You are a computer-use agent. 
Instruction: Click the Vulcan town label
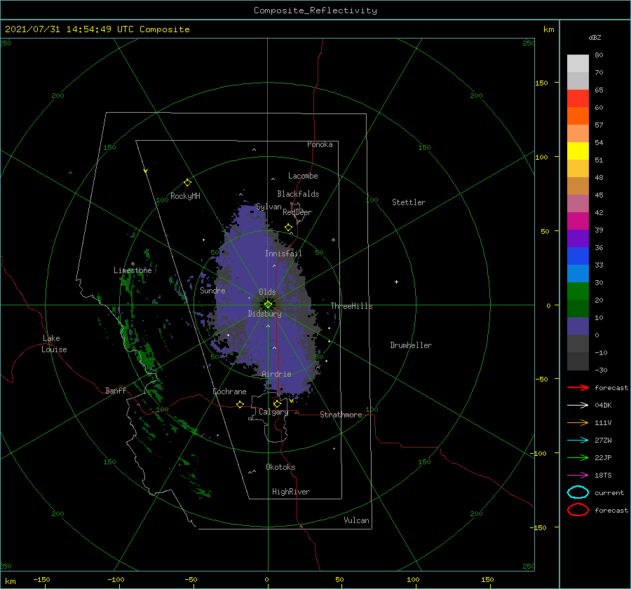tap(357, 520)
